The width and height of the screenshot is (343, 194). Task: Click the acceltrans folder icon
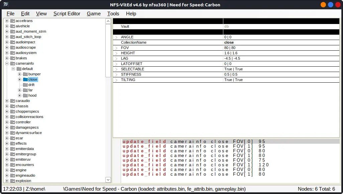[x=13, y=21]
